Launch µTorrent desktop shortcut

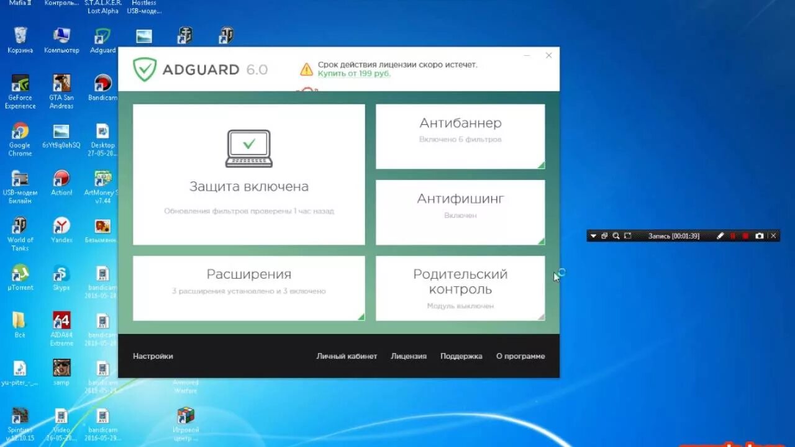(x=20, y=278)
